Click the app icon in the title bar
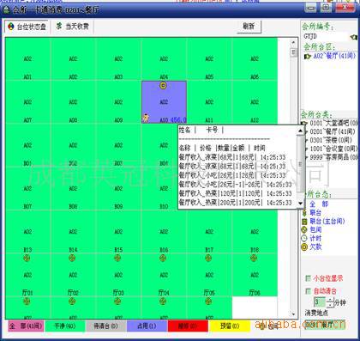This screenshot has height=341, width=360. 6,10
